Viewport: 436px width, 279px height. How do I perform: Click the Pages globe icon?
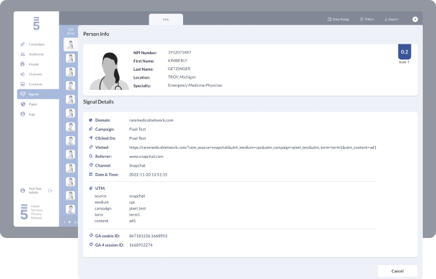click(x=23, y=104)
